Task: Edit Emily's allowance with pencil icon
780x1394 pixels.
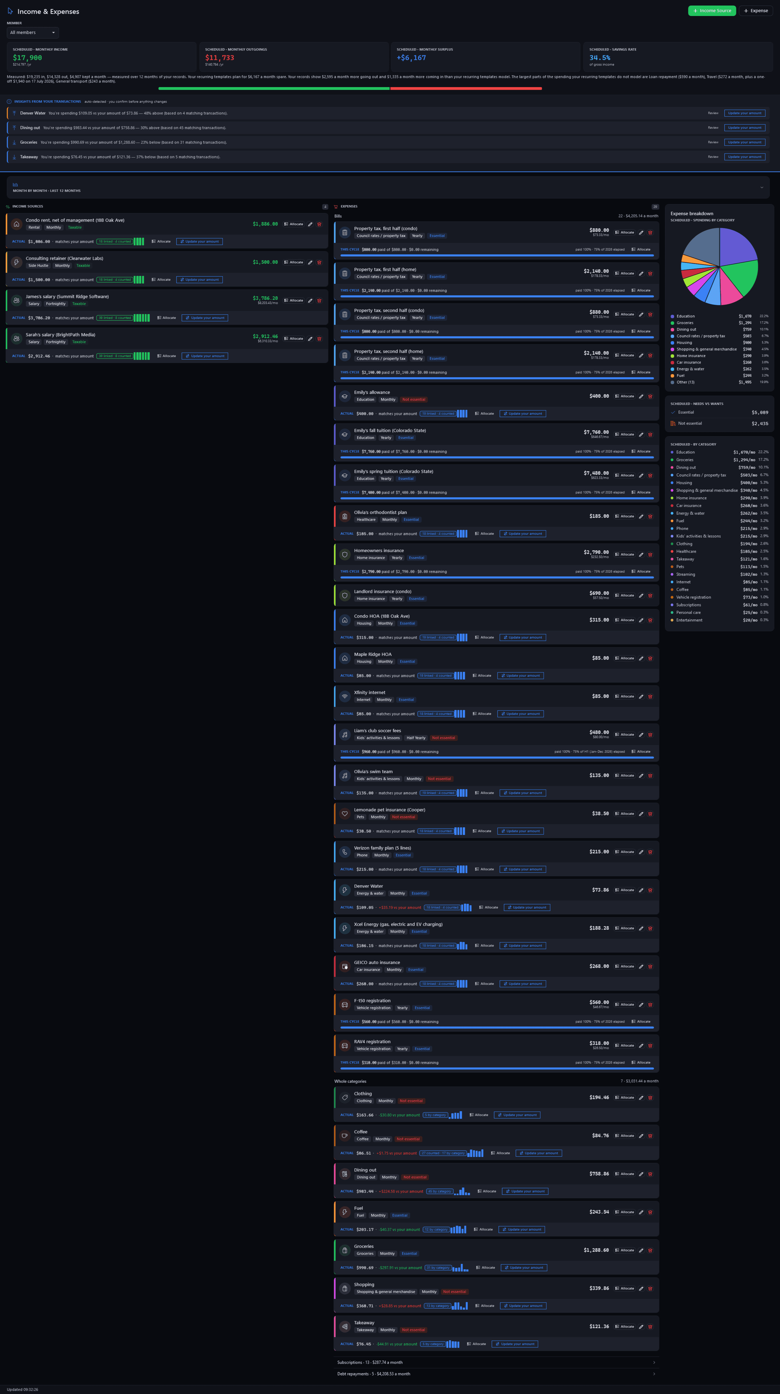Action: tap(641, 396)
